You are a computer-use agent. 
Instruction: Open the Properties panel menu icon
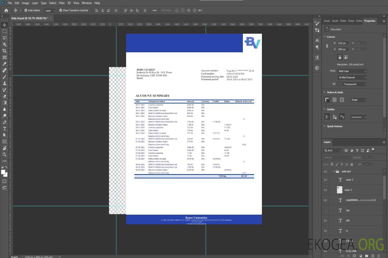[384, 21]
